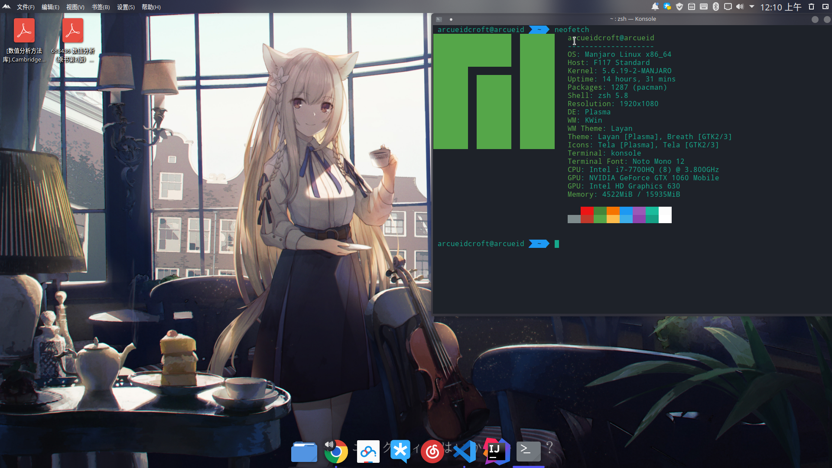
Task: Open the file manager folder dock icon
Action: point(304,452)
